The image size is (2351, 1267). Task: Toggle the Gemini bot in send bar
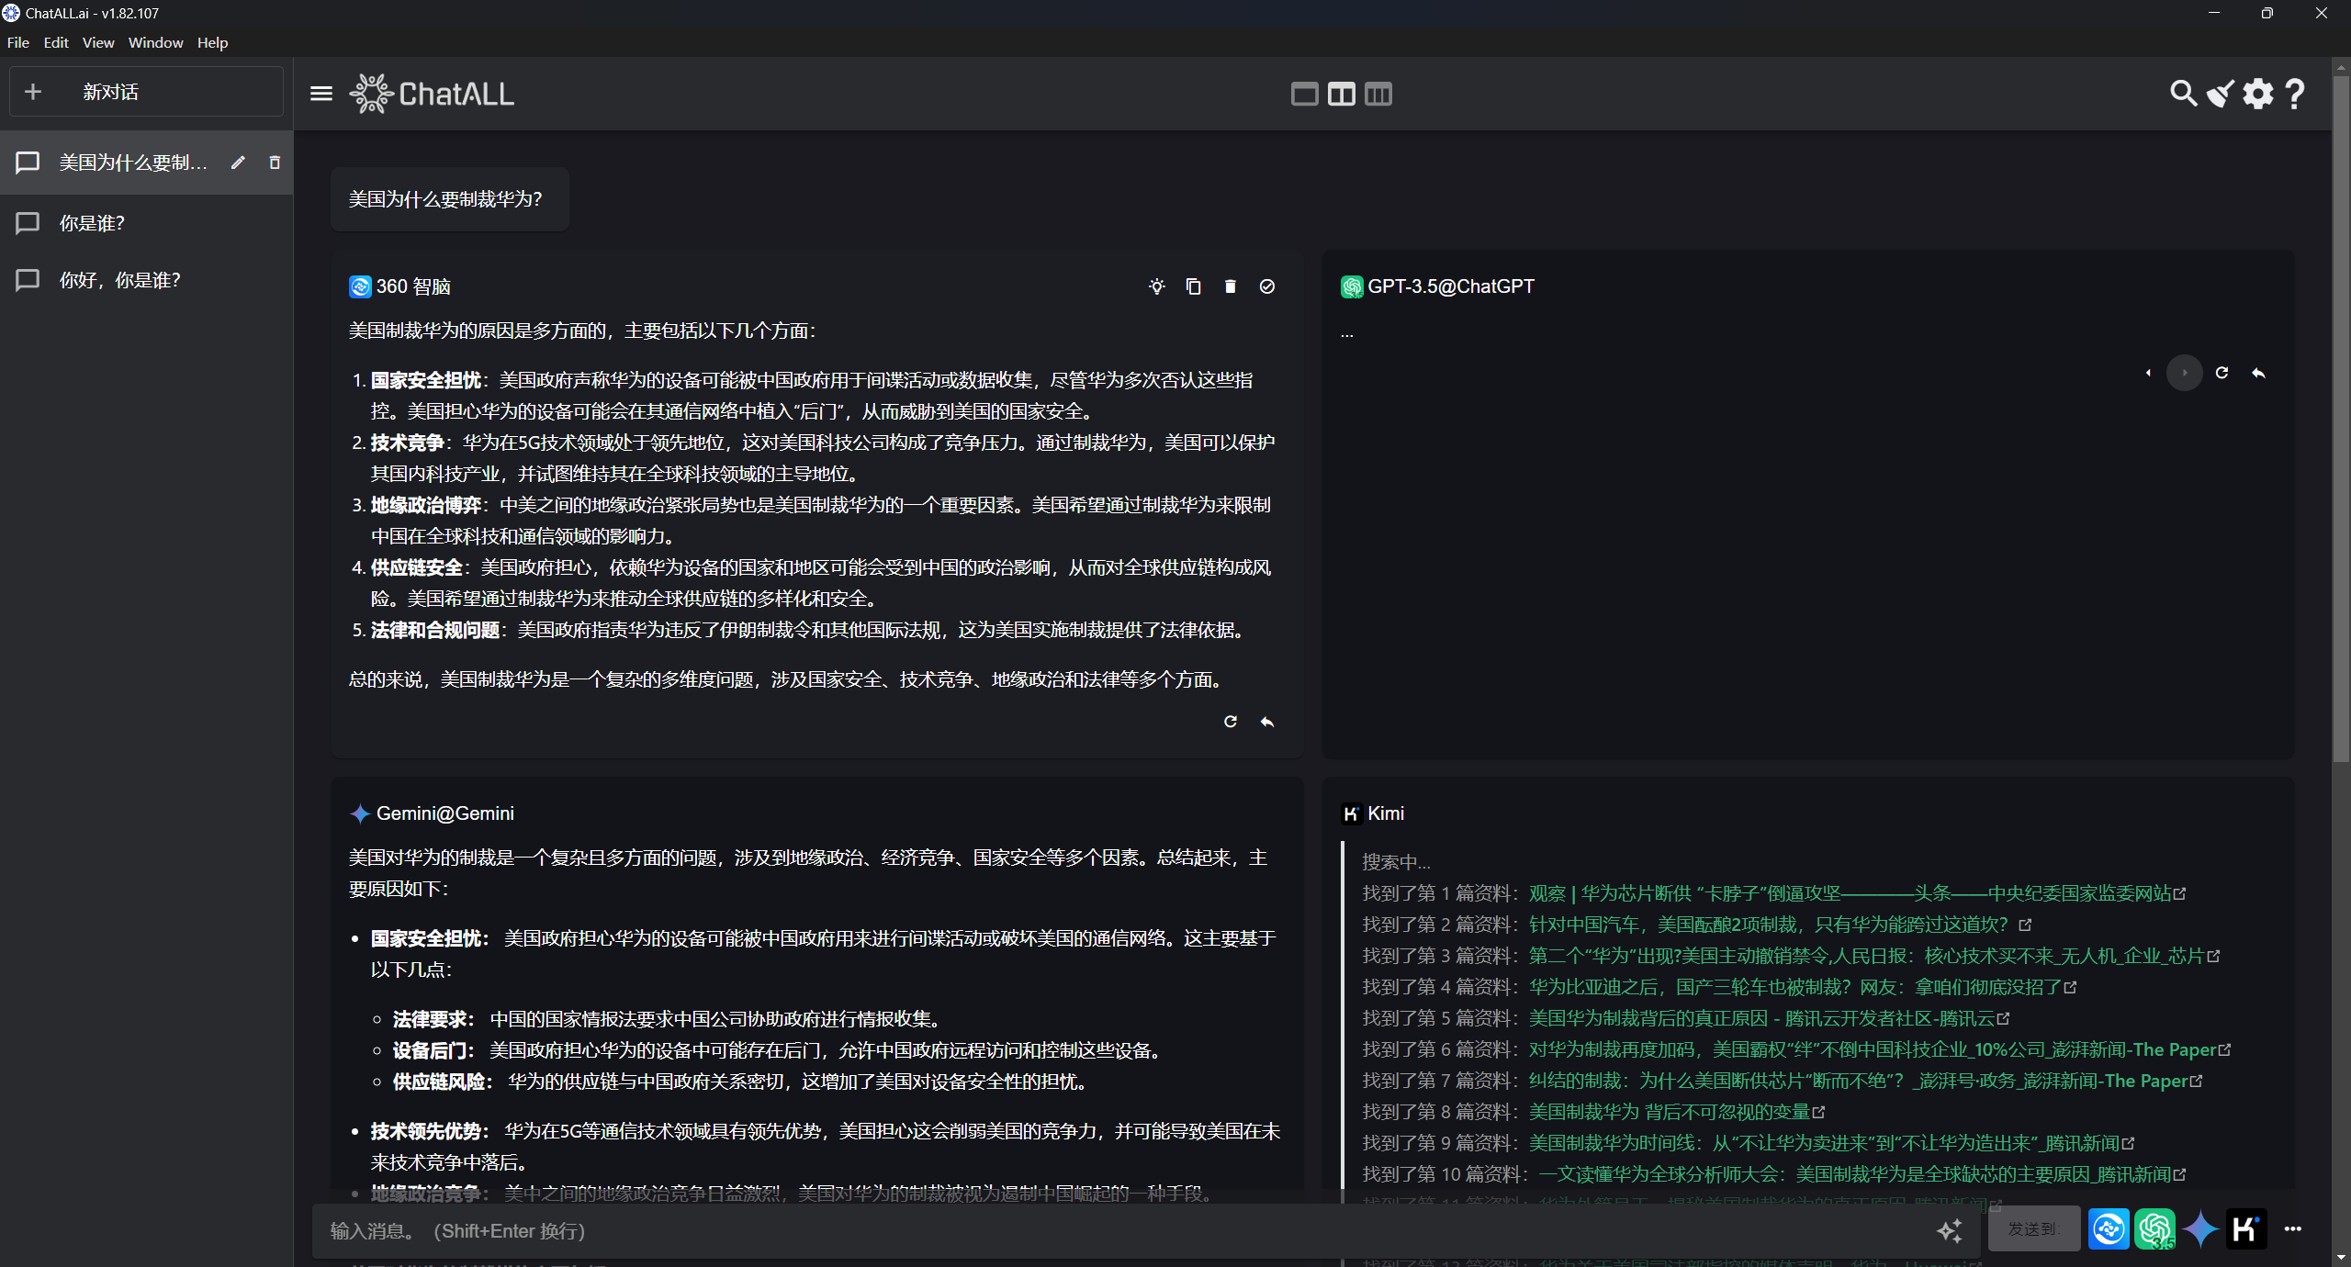click(x=2200, y=1228)
